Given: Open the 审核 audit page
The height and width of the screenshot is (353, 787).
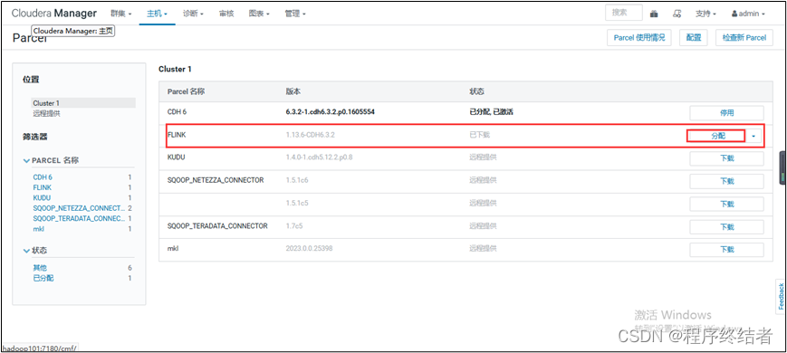Looking at the screenshot, I should click(226, 14).
